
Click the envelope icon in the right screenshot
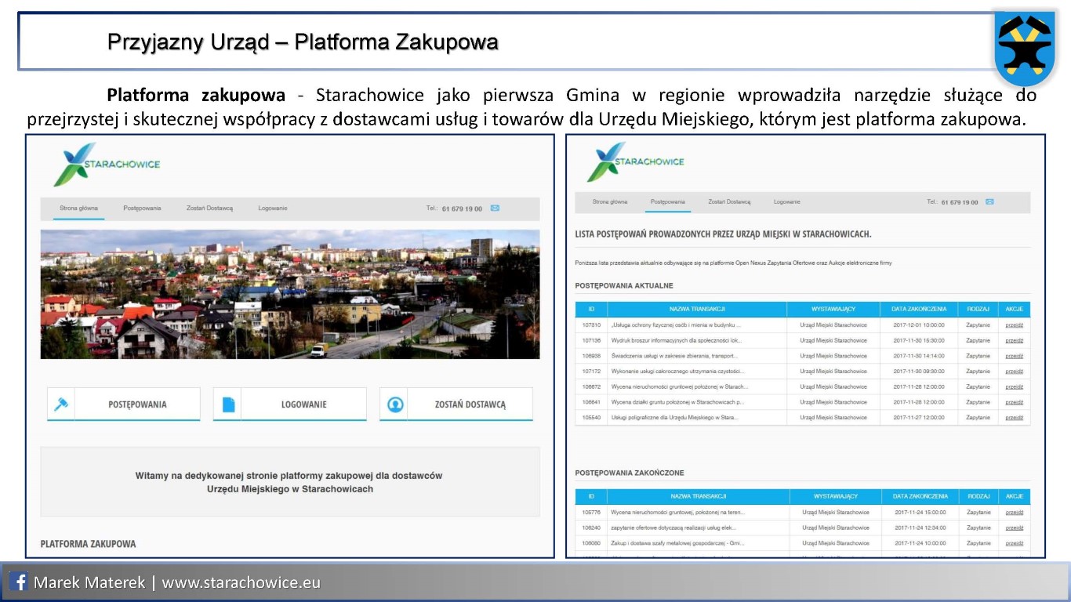(x=989, y=201)
